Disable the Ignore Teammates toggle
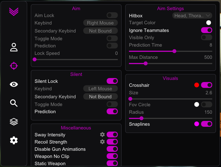 (206, 30)
